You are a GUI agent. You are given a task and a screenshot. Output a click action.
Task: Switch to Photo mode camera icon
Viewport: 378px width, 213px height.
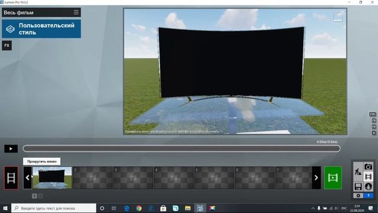368,167
